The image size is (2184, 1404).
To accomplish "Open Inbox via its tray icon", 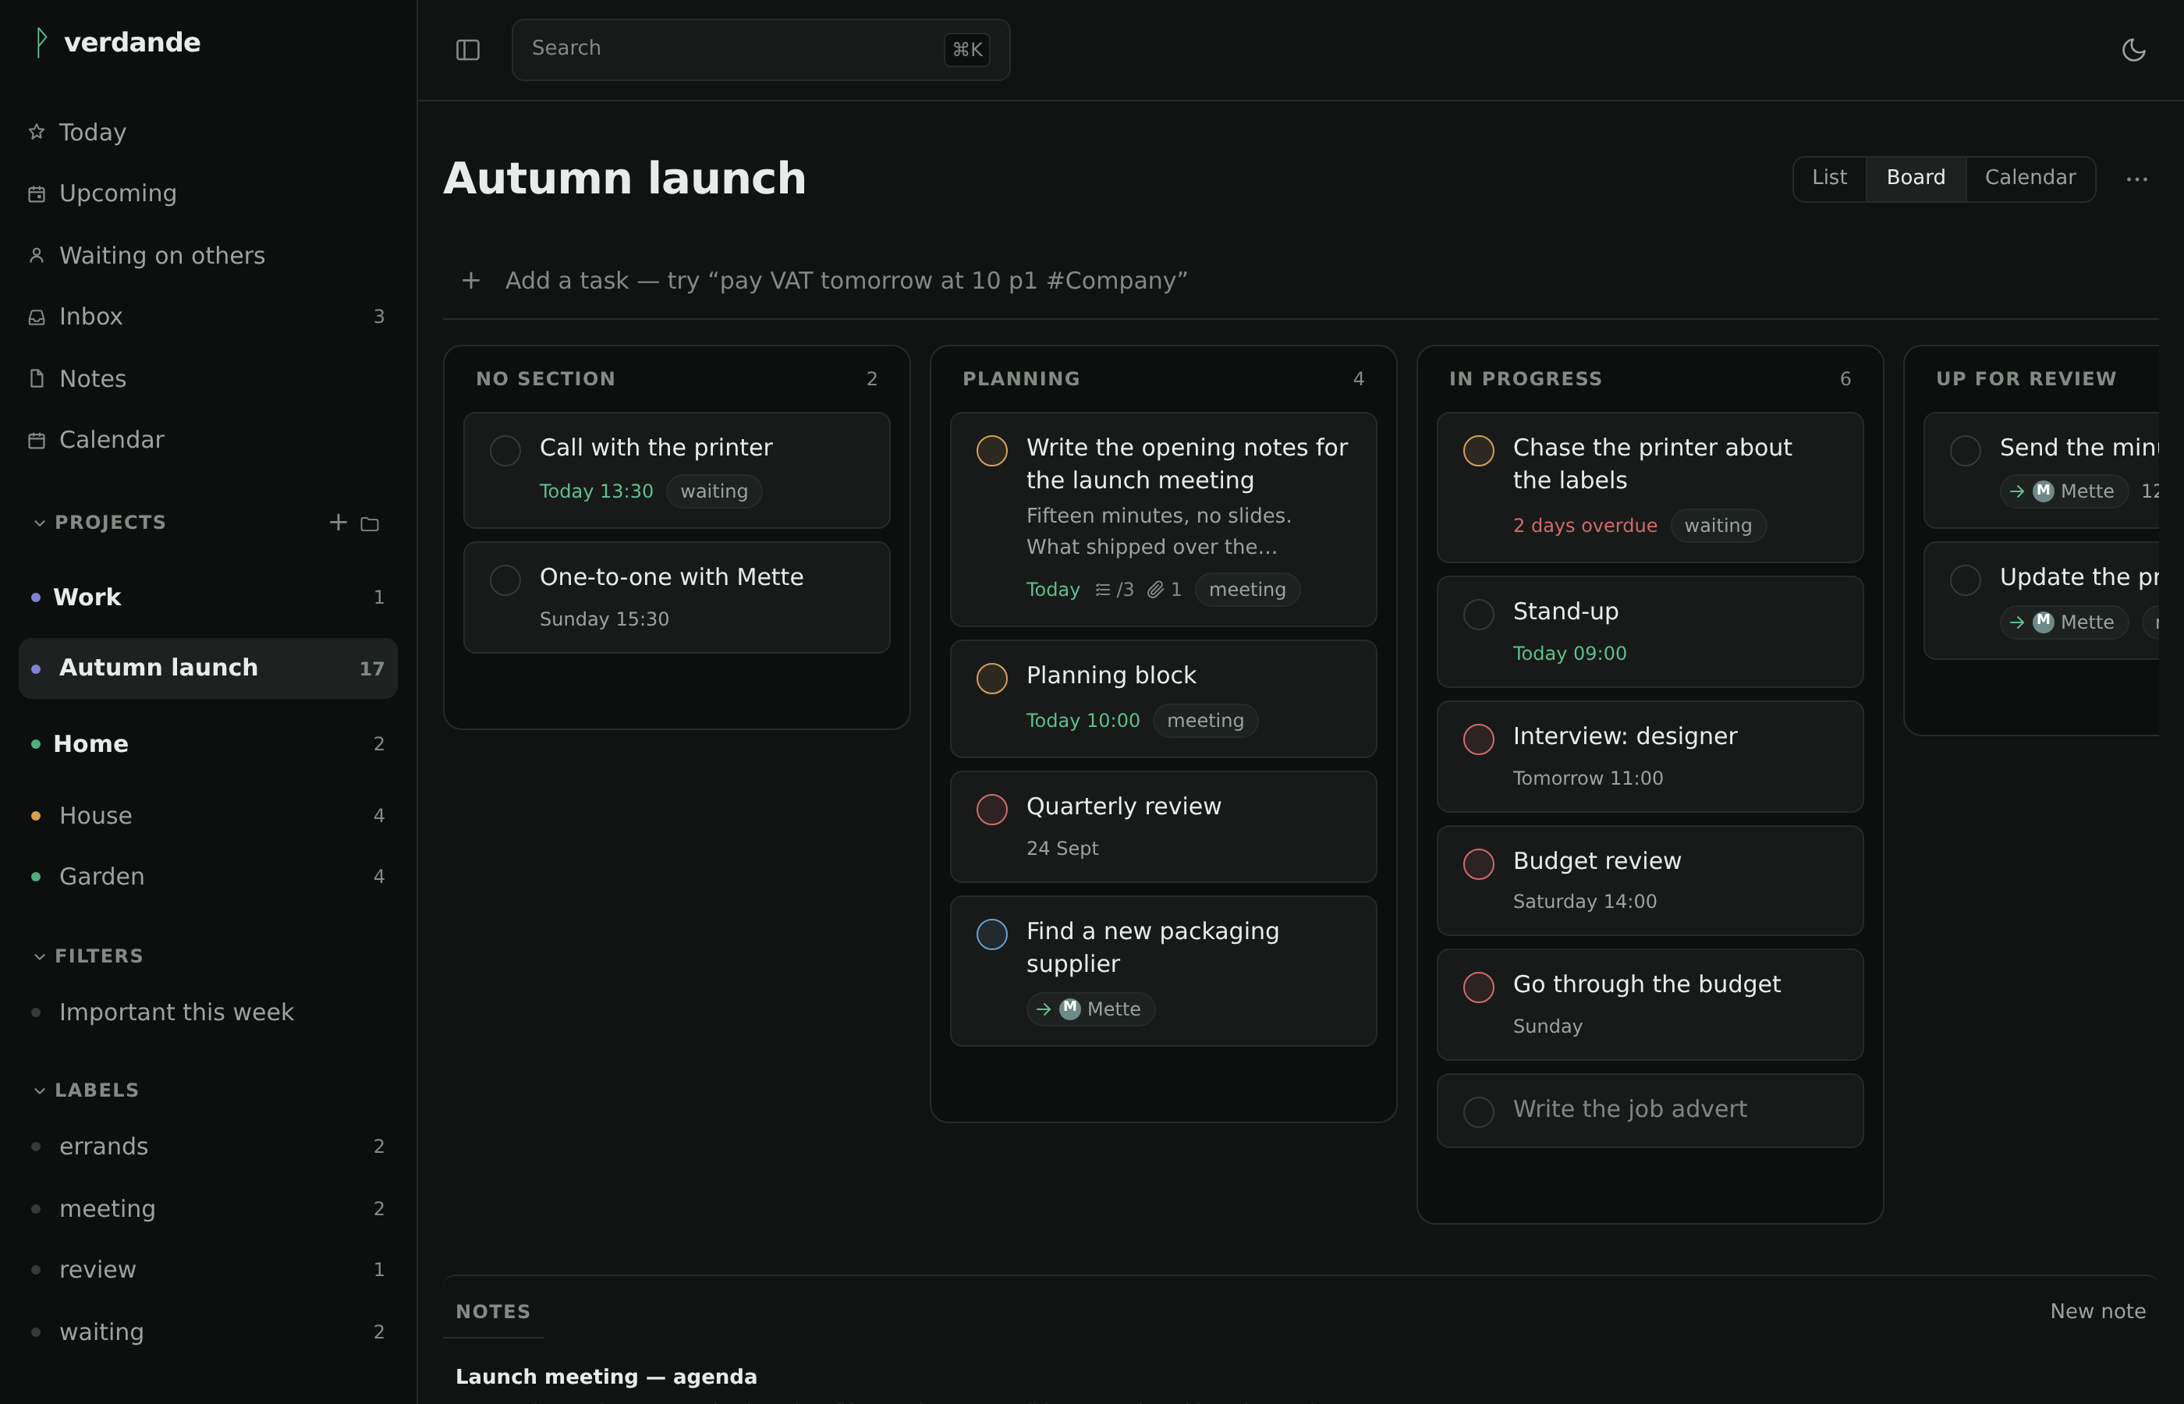I will pyautogui.click(x=37, y=317).
